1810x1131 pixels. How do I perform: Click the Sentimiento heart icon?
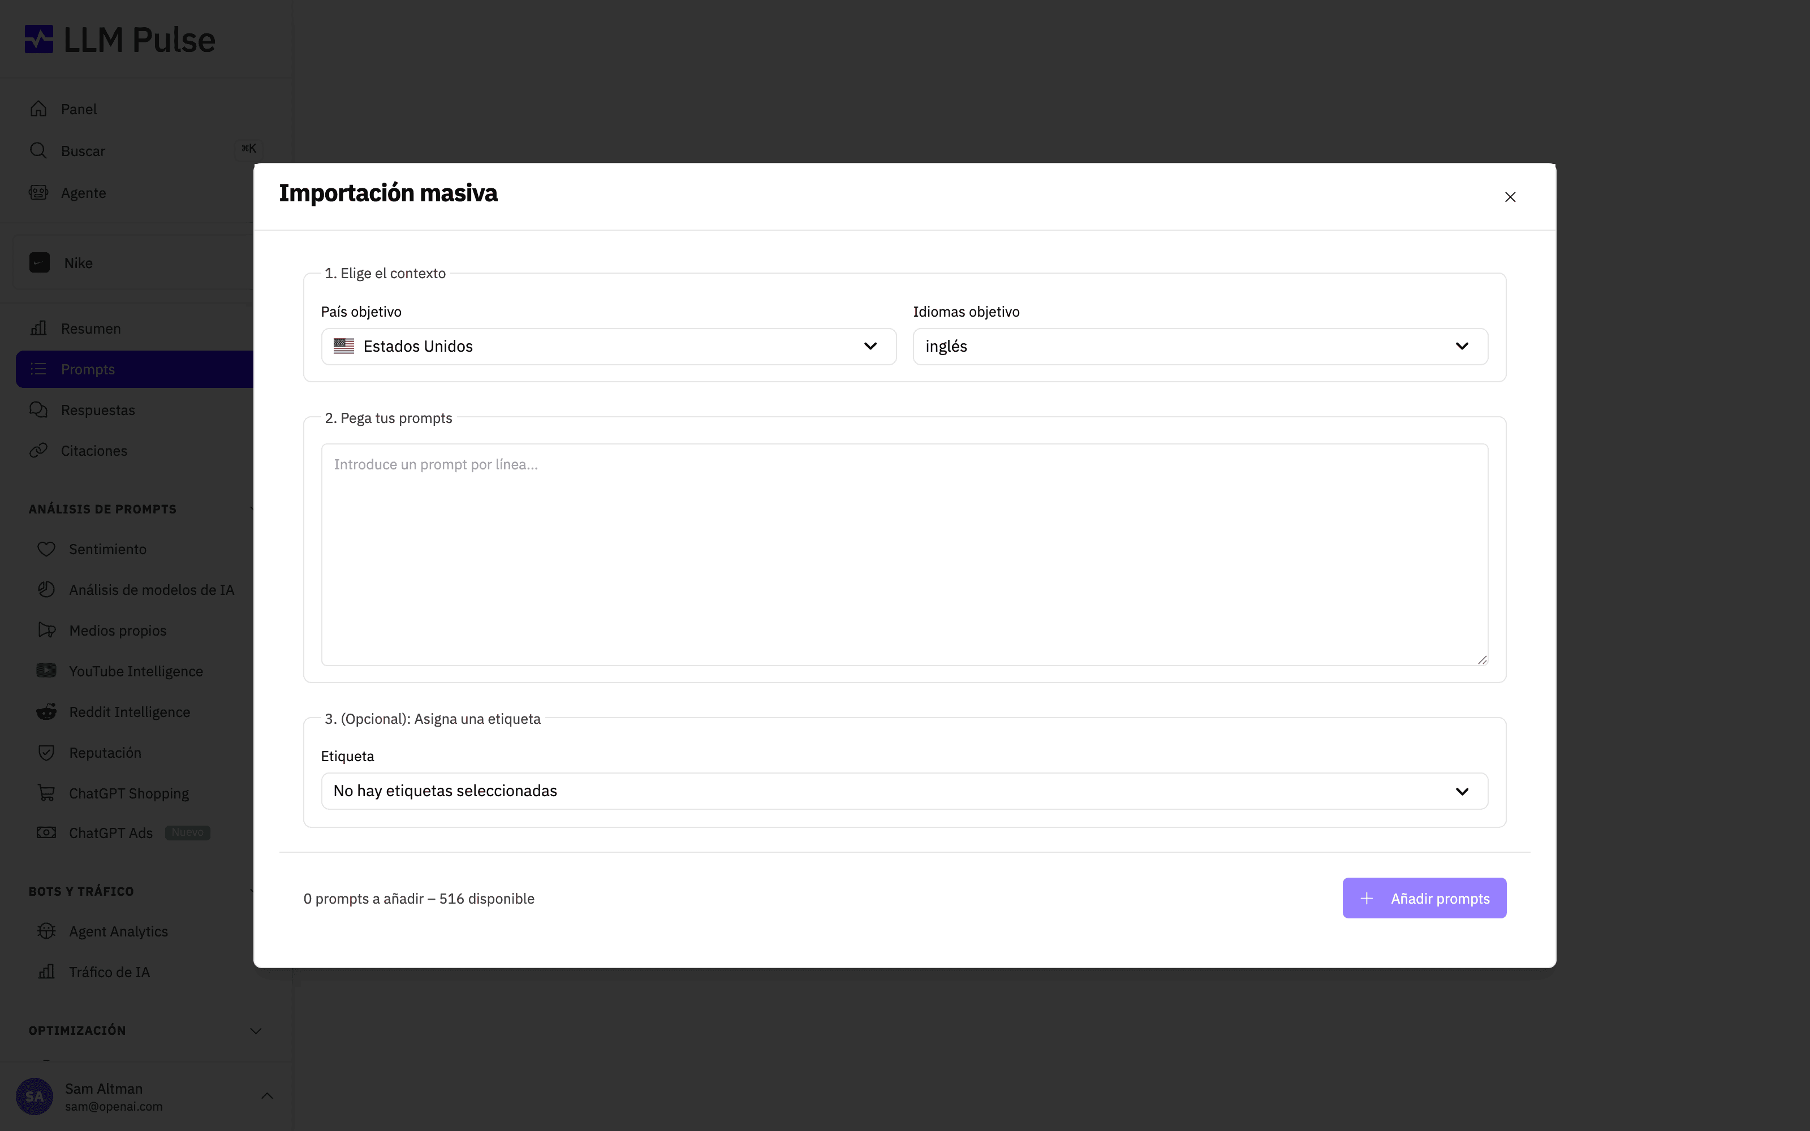[x=46, y=549]
